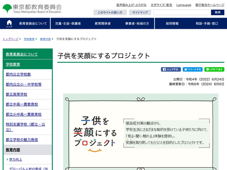Click the 子供を笑顔にするプロジェクト banner image
This screenshot has height=170, width=227.
[x=141, y=132]
